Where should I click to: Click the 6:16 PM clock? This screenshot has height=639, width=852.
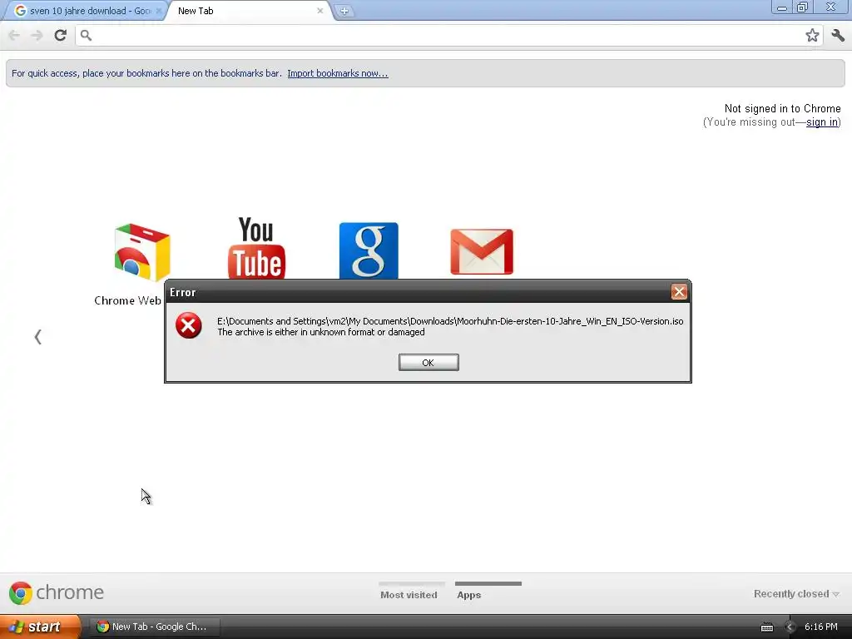[820, 627]
